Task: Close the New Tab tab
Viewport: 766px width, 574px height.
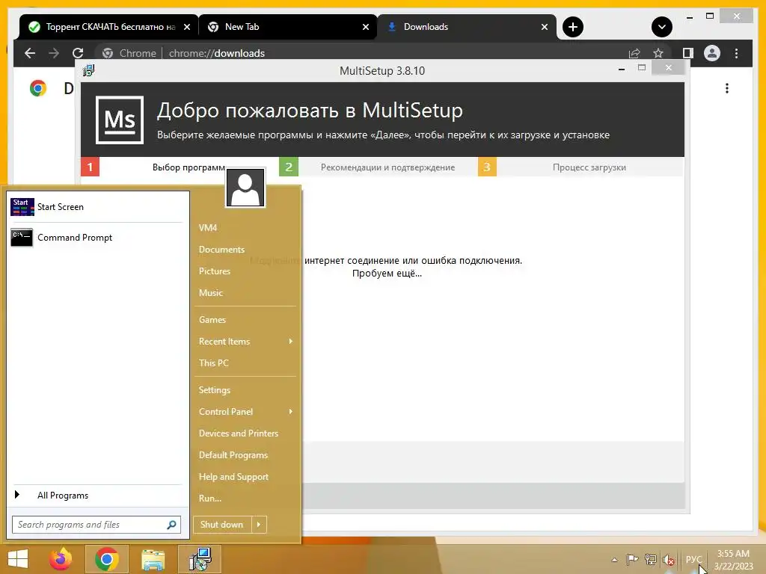Action: (x=365, y=28)
